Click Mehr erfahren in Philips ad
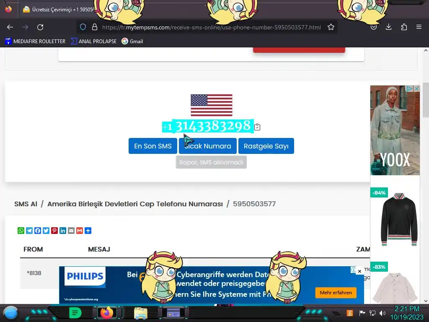The width and height of the screenshot is (429, 322). click(x=336, y=293)
